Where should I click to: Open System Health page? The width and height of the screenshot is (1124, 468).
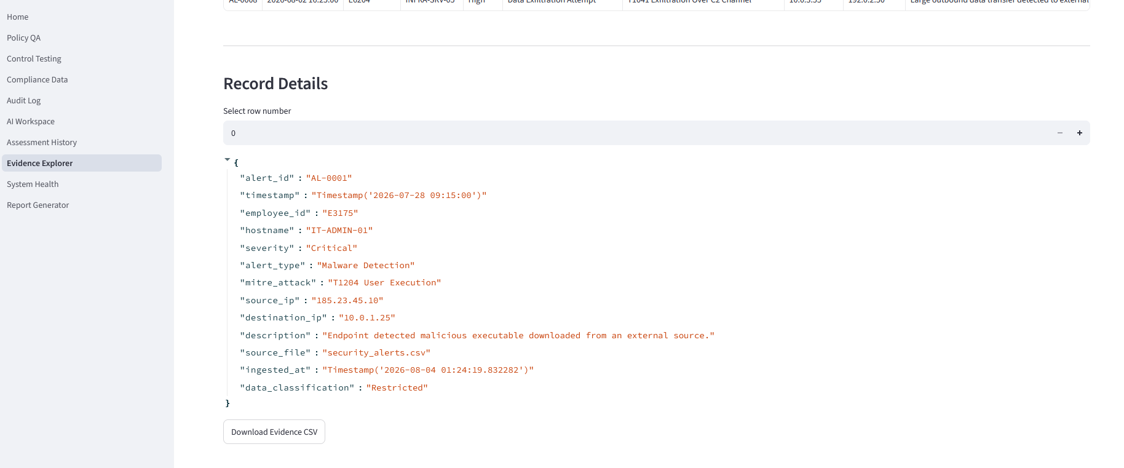[x=33, y=184]
